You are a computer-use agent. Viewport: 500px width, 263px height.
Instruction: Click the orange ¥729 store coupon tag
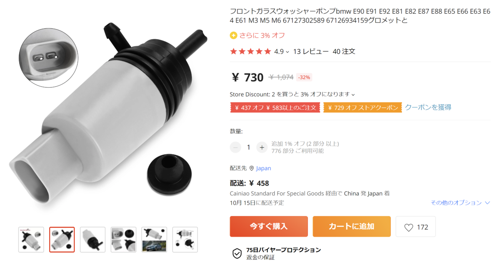pyautogui.click(x=362, y=108)
